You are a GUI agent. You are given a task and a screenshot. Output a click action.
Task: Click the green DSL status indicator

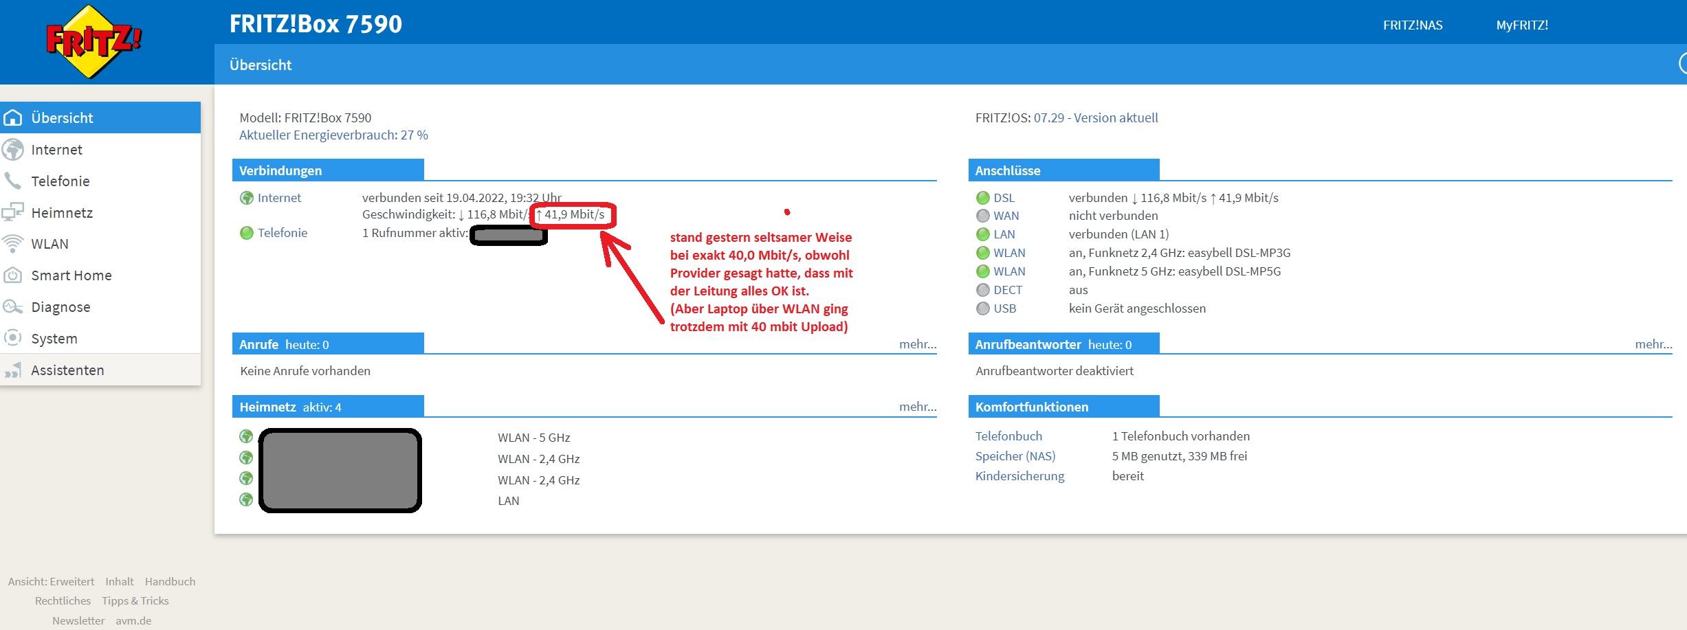click(983, 198)
